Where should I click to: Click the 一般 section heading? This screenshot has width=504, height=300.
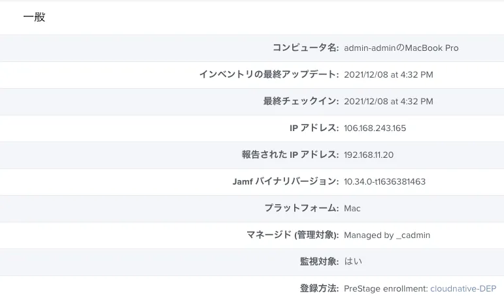click(x=34, y=18)
